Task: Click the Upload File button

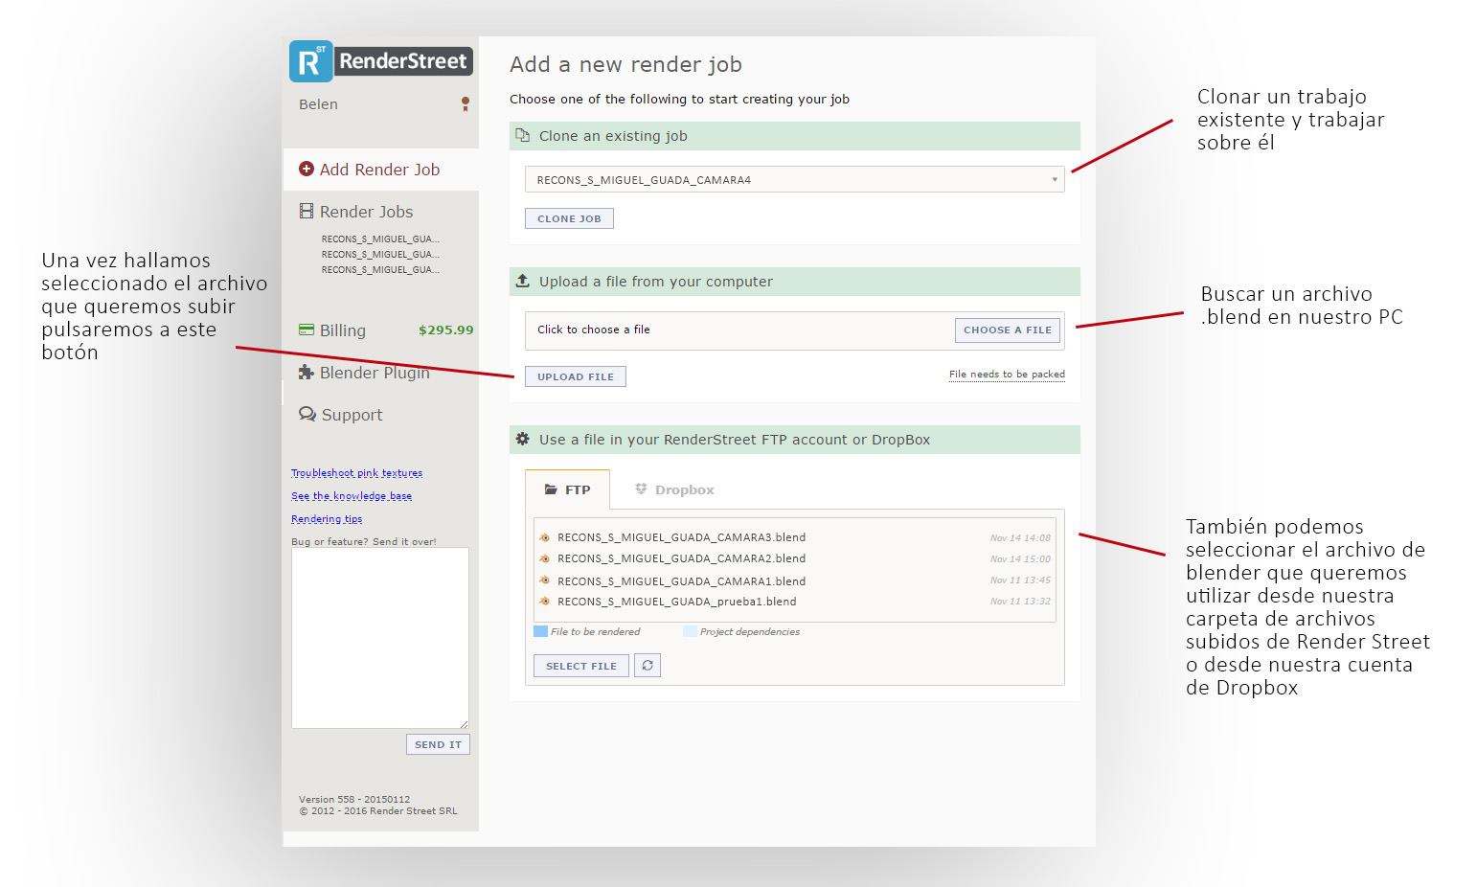Action: click(x=575, y=376)
